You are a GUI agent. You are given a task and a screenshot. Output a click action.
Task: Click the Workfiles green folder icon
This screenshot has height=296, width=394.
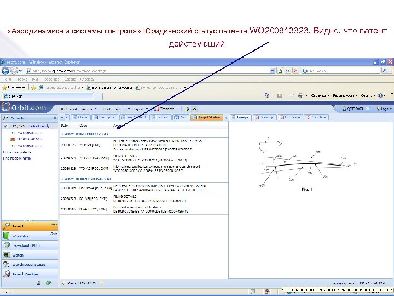coord(6,236)
